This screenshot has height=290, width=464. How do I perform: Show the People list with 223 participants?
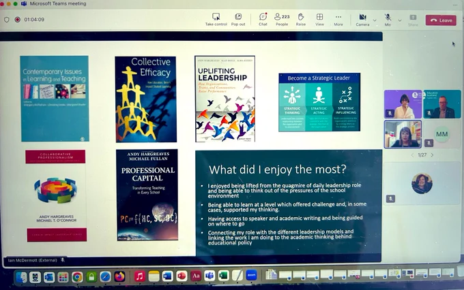tap(282, 20)
